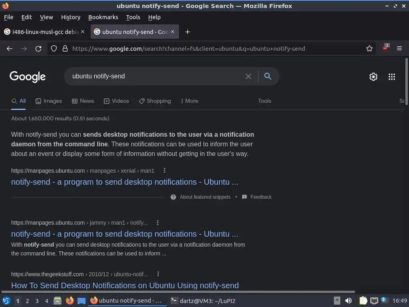Open the tracking protection shield icon
This screenshot has height=307, width=409.
pyautogui.click(x=54, y=48)
